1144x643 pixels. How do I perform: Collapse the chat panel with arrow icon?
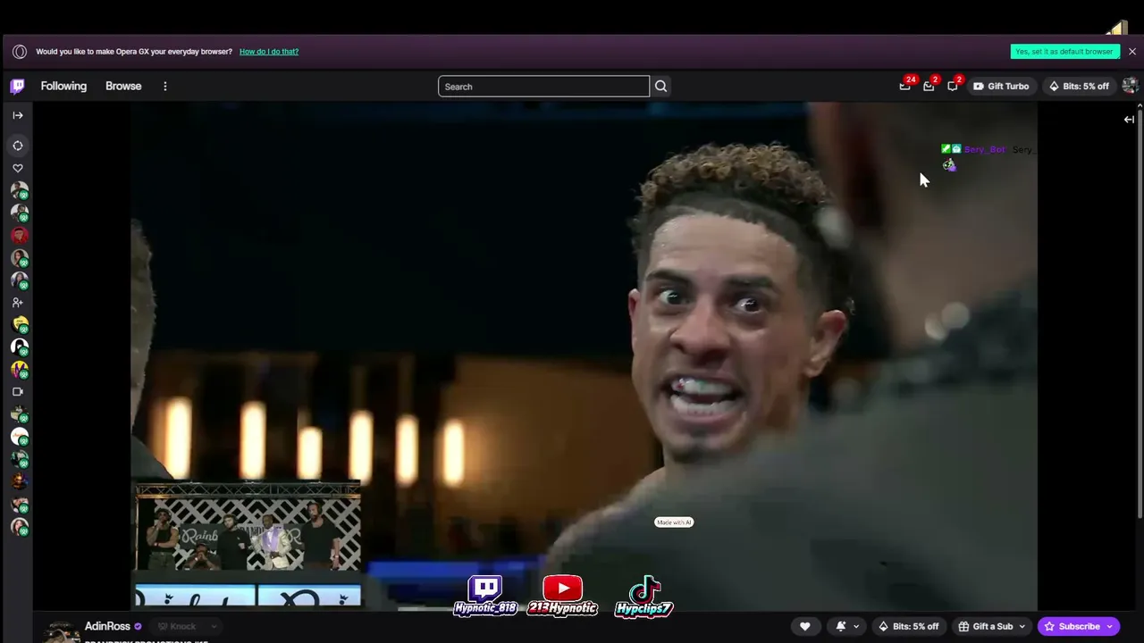point(1129,120)
